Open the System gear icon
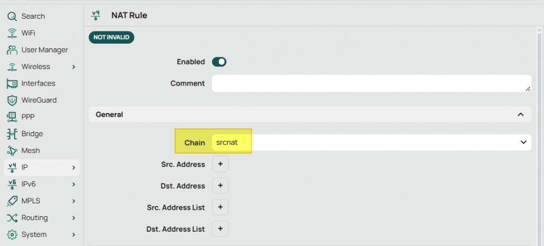Screen dimensions: 544x246 [12, 234]
